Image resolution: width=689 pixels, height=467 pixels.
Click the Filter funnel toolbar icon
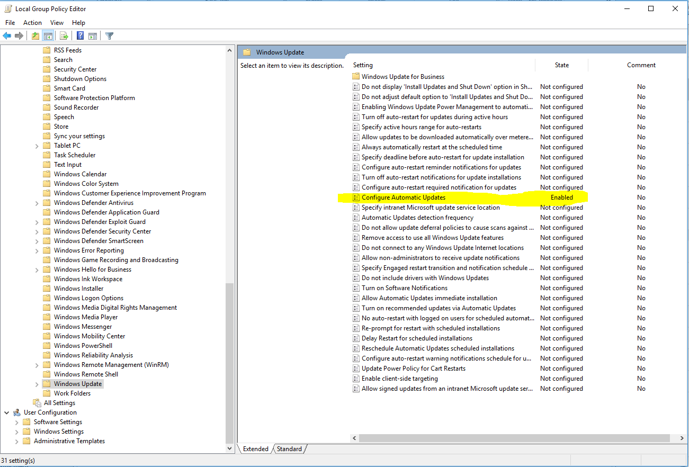pyautogui.click(x=109, y=36)
